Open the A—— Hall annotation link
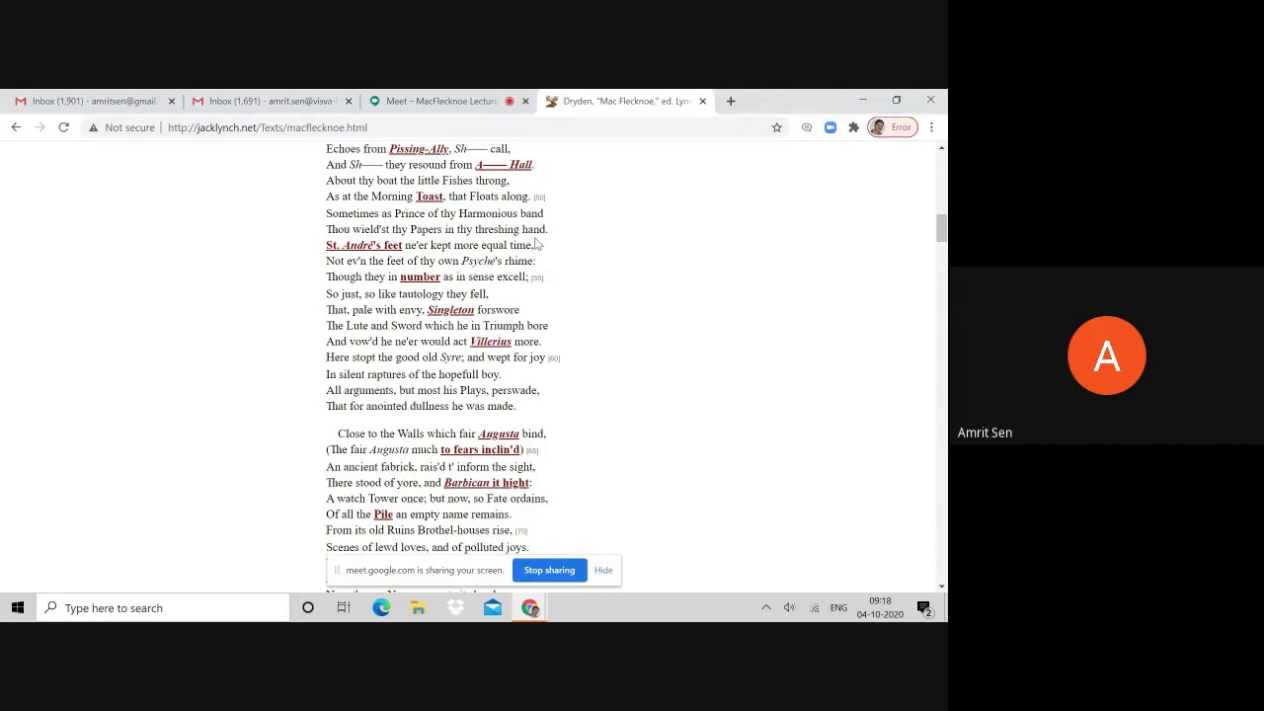 504,165
